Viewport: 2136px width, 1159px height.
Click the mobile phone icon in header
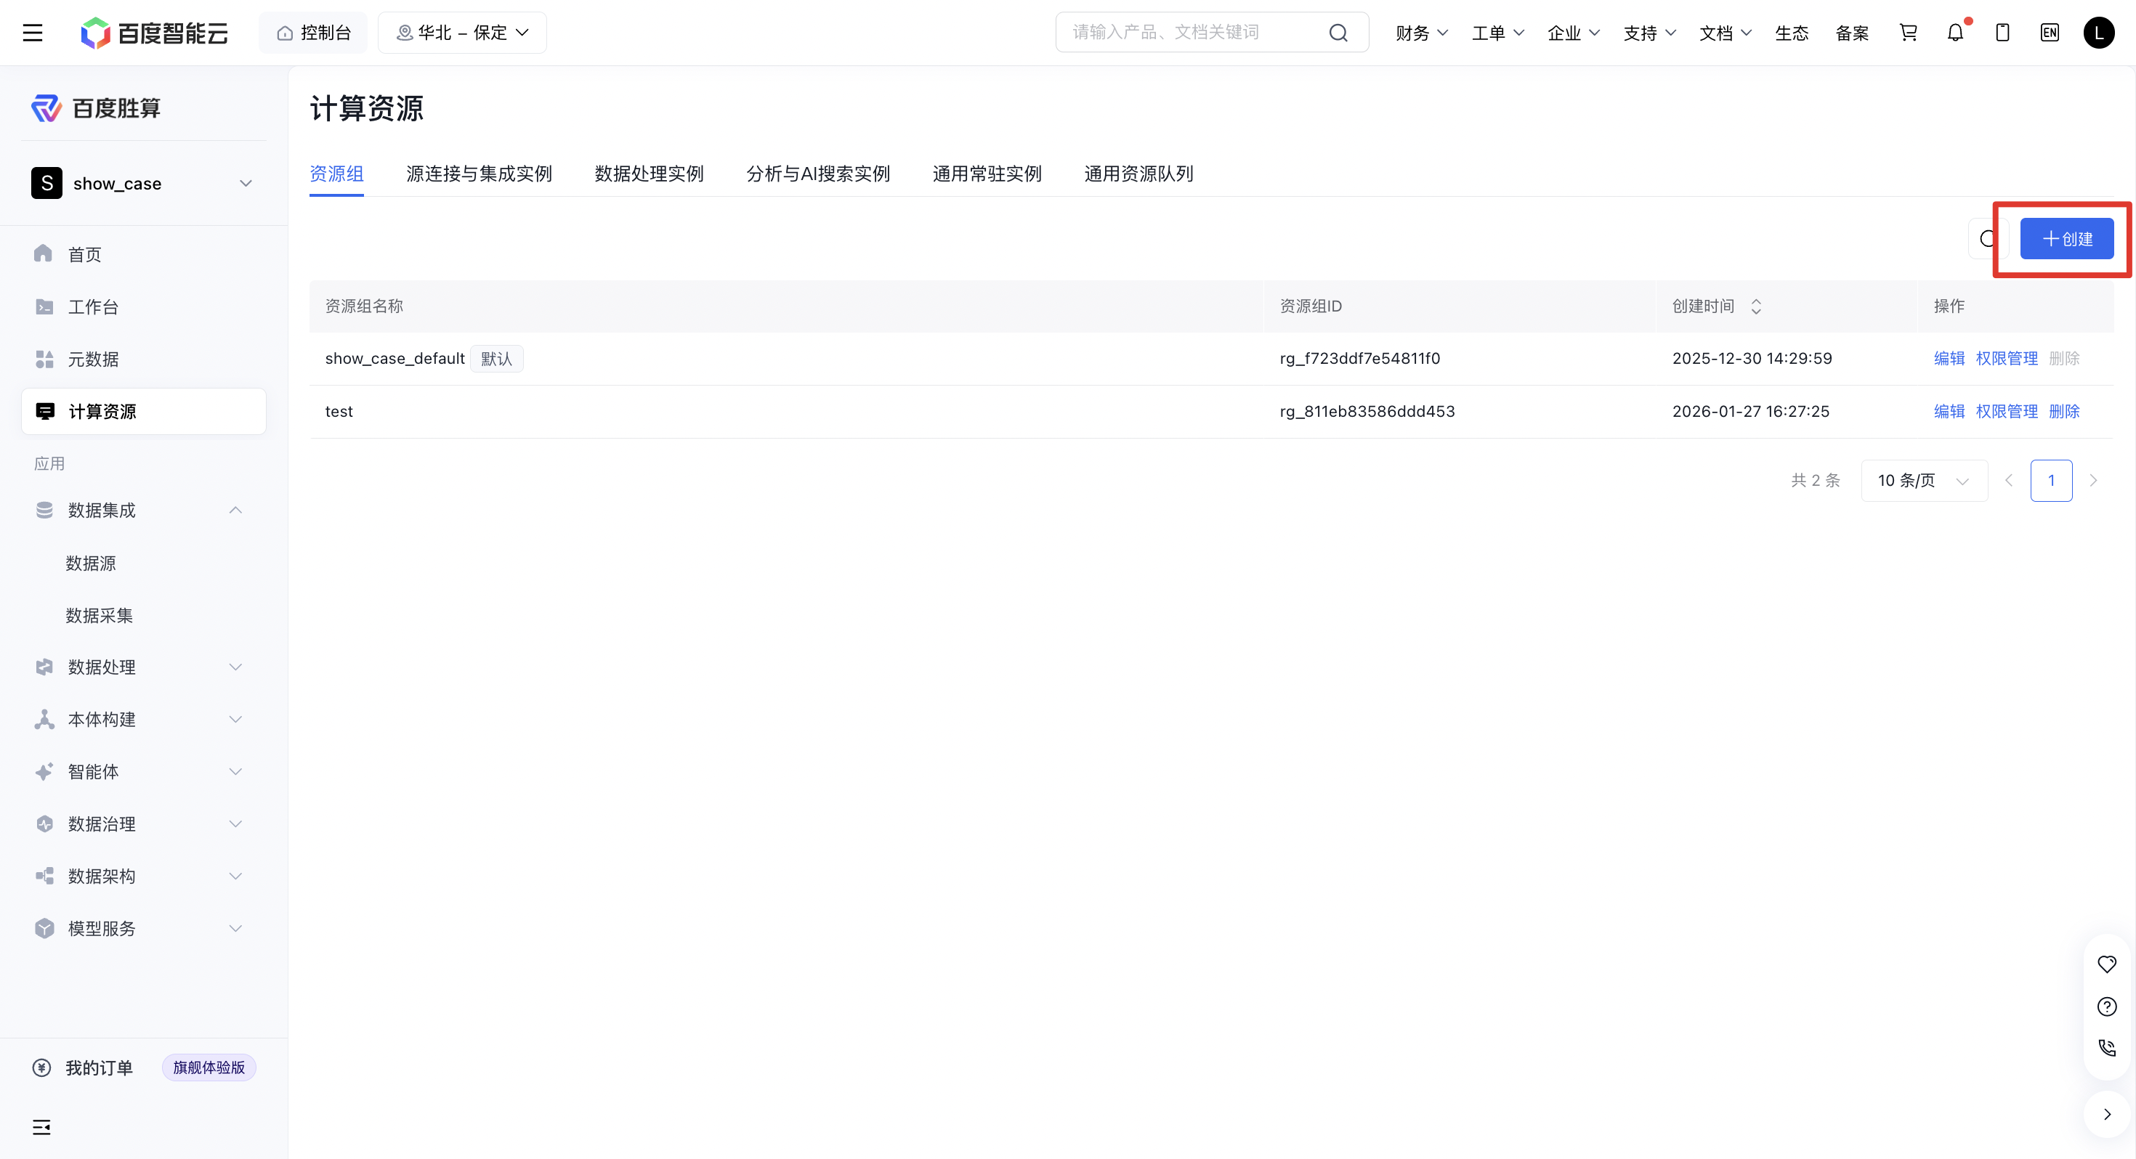click(2002, 33)
